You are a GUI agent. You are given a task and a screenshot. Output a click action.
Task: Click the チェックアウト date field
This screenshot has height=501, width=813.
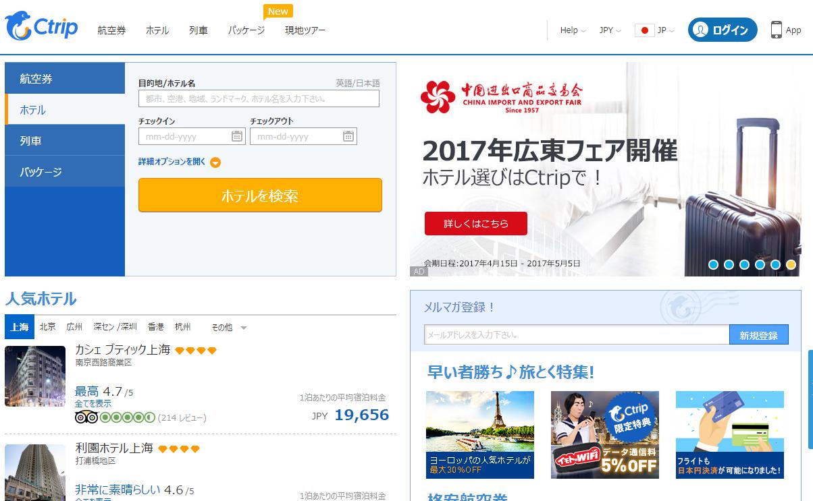pyautogui.click(x=303, y=136)
